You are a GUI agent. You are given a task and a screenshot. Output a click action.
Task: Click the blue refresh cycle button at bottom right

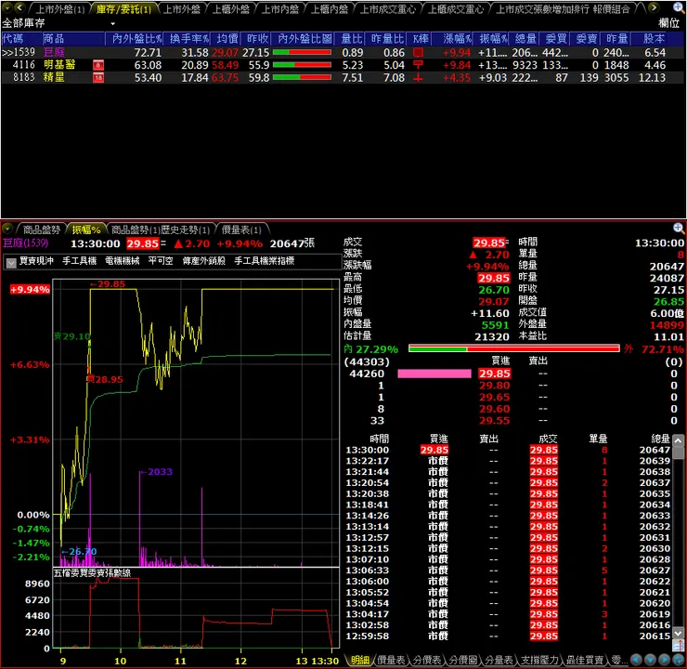(x=679, y=660)
